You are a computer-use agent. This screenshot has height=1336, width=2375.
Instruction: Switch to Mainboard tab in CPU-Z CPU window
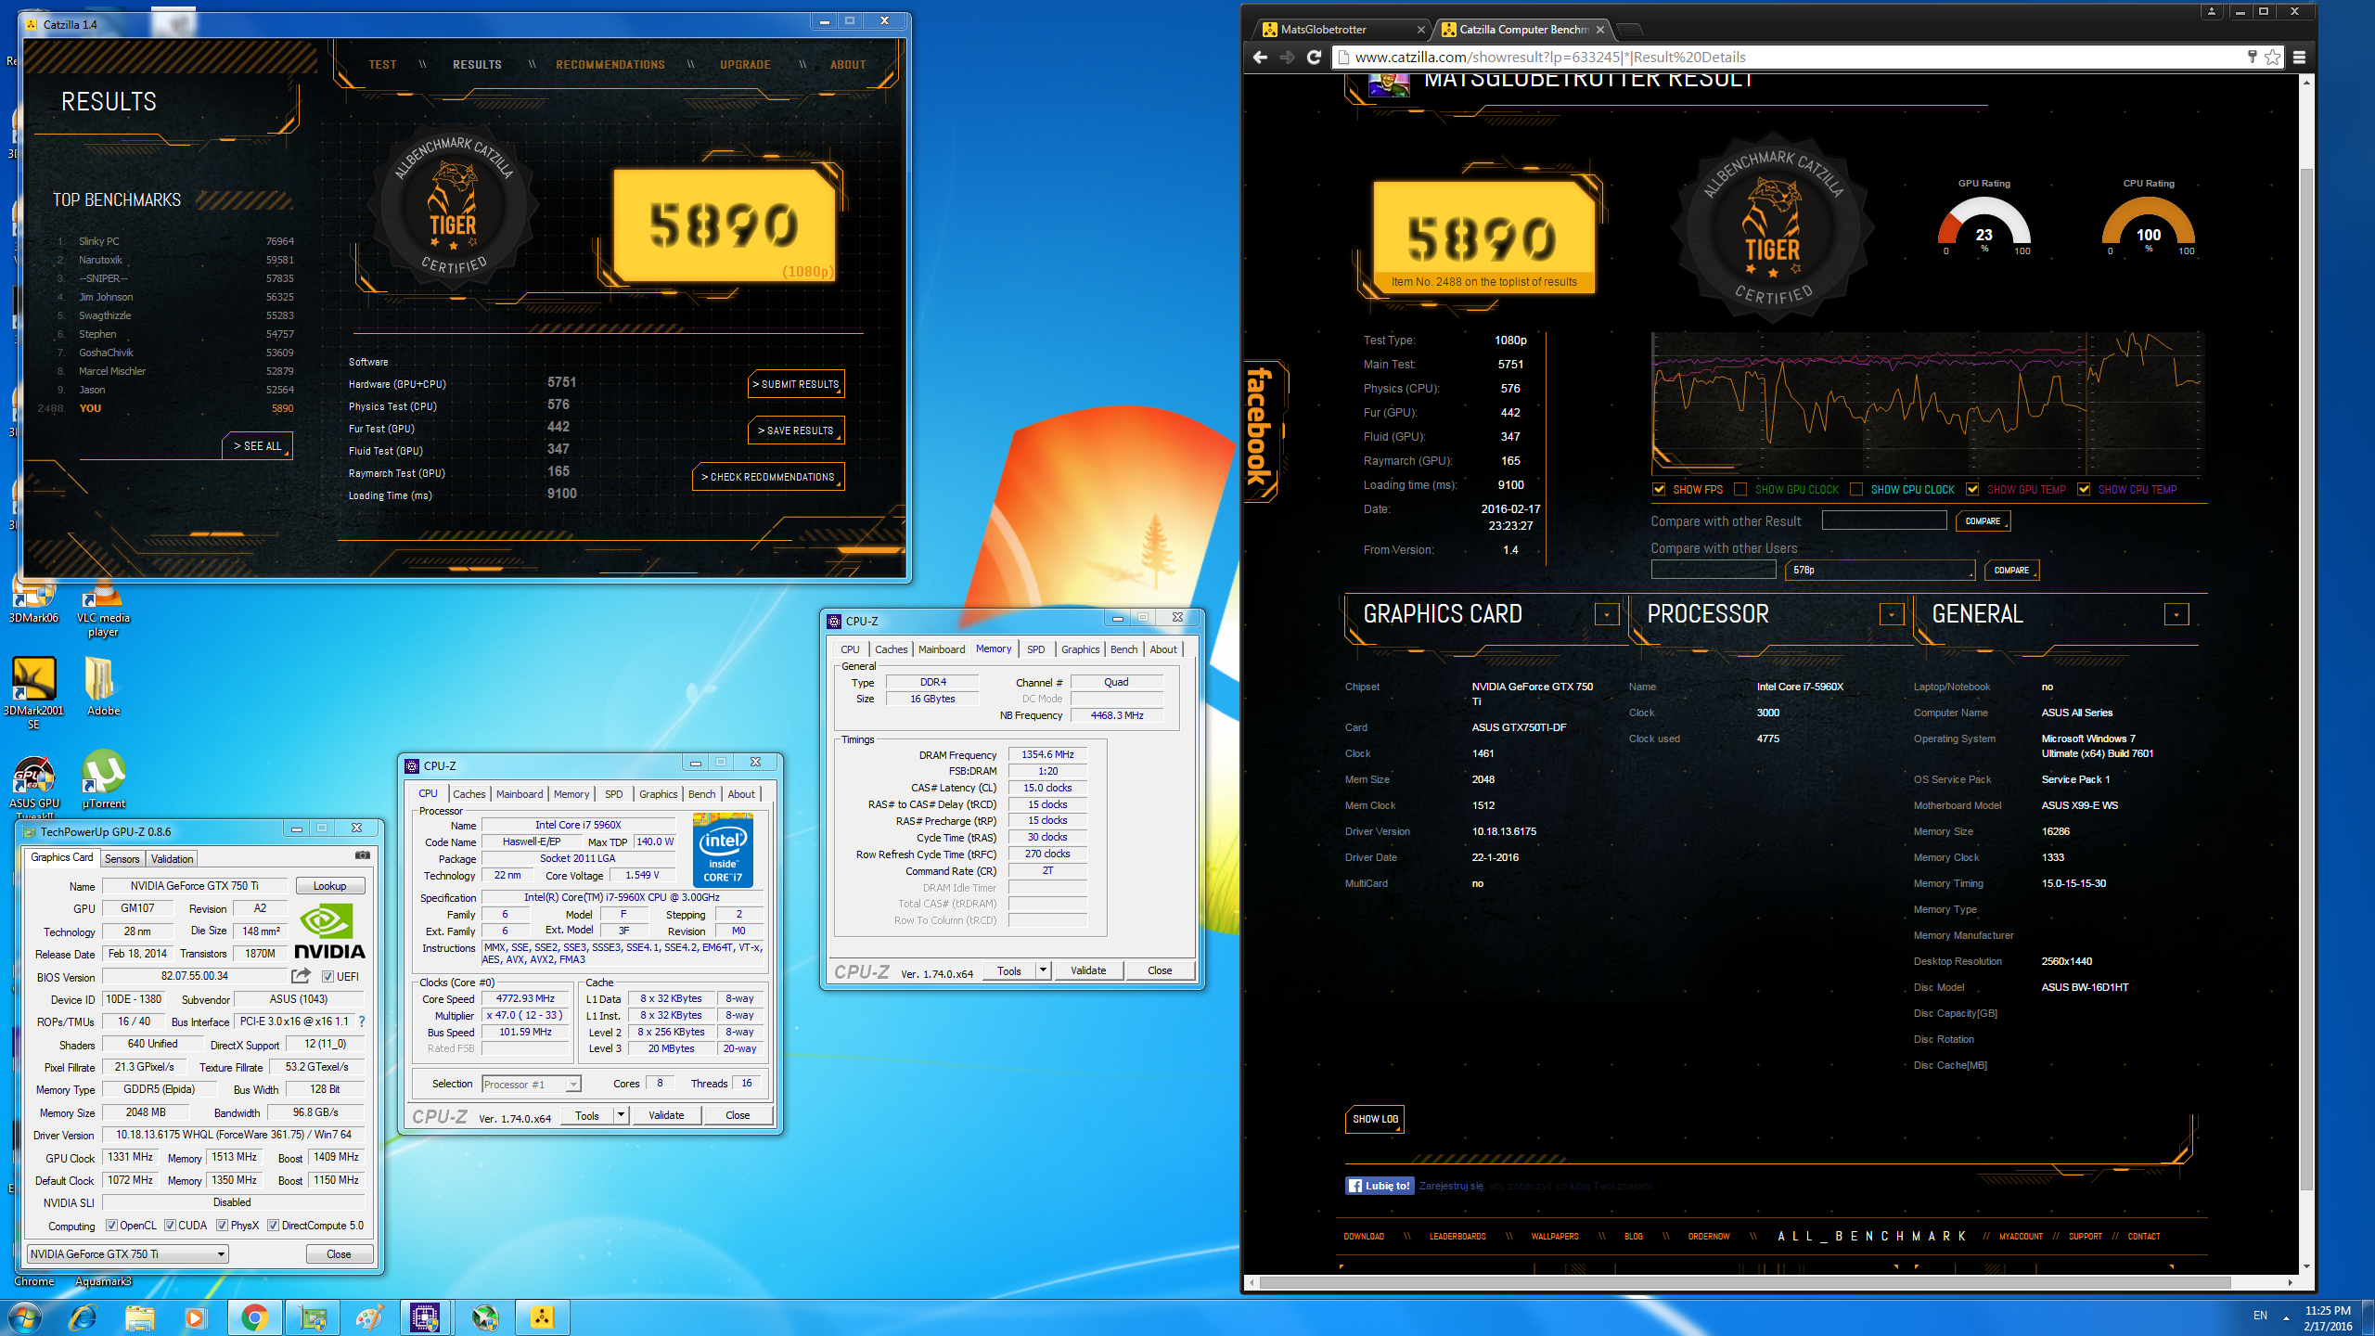(520, 794)
